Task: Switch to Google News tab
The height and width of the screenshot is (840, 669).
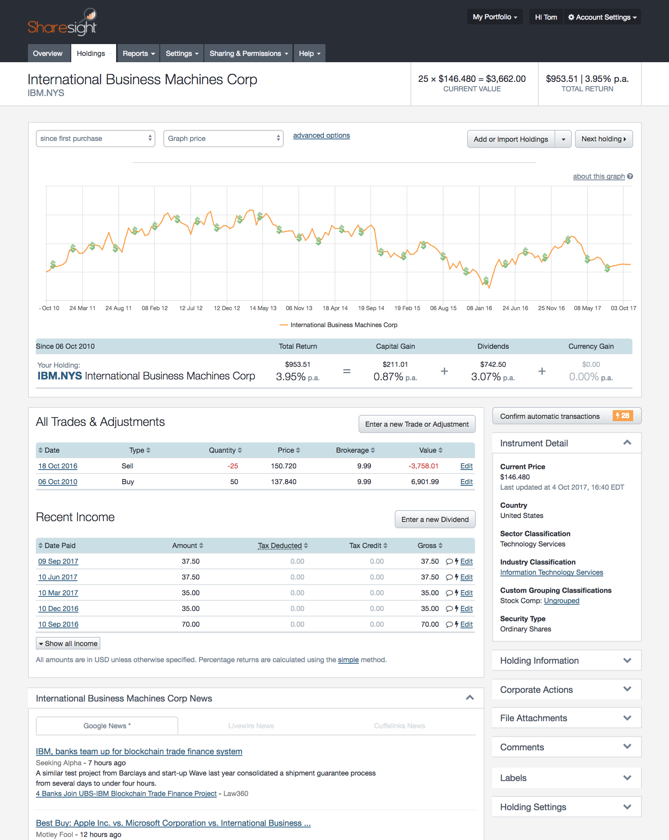Action: (107, 726)
